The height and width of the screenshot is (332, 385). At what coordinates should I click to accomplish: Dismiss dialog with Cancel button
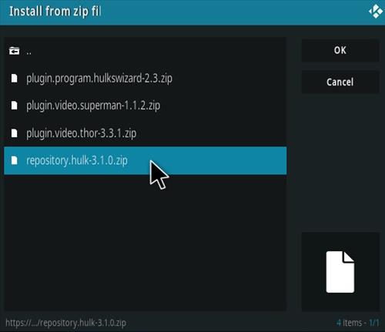[x=340, y=82]
